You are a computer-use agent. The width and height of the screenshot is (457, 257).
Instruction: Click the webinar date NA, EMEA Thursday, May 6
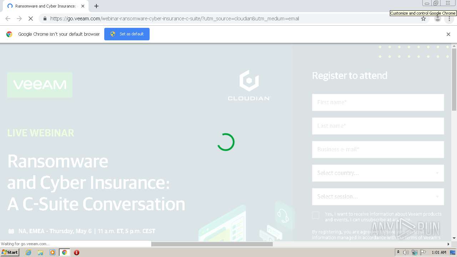point(87,231)
